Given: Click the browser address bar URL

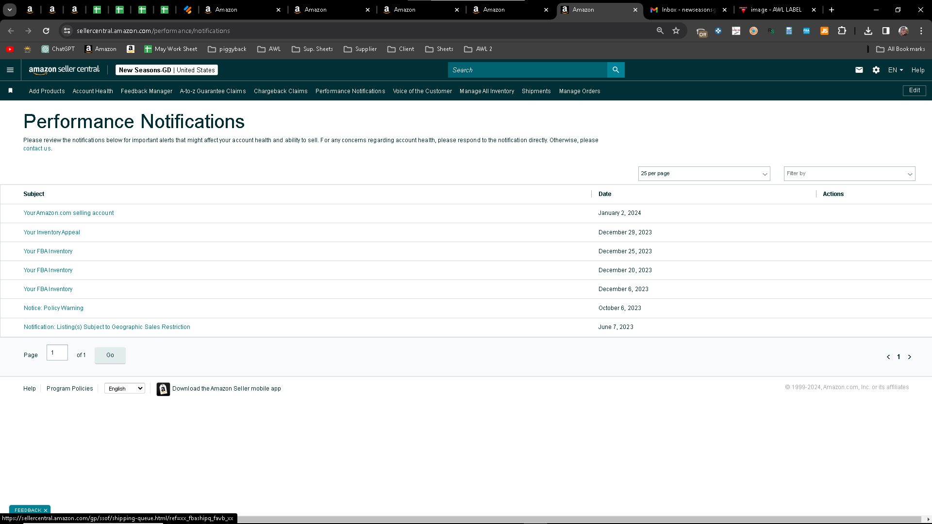Looking at the screenshot, I should coord(153,31).
